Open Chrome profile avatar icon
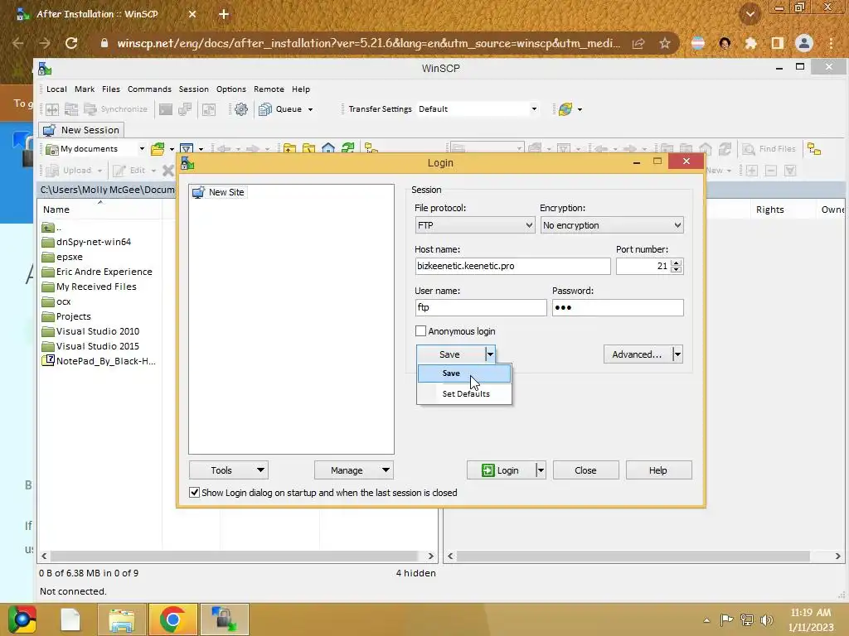The image size is (849, 636). click(x=804, y=43)
